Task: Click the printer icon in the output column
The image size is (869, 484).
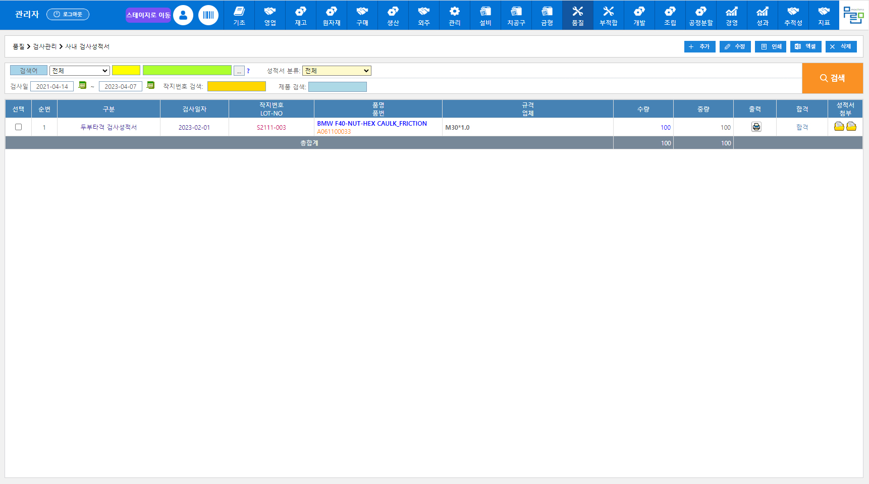Action: [x=756, y=127]
